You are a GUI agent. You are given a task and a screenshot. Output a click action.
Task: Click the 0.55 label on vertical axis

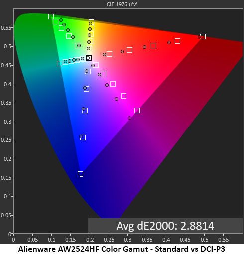click(6, 28)
